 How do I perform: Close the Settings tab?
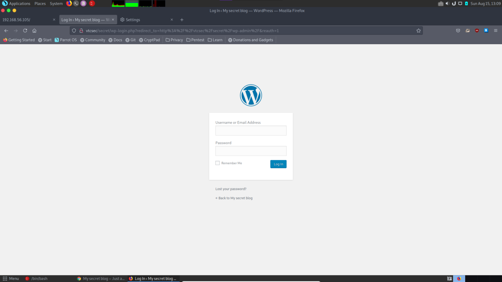172,20
